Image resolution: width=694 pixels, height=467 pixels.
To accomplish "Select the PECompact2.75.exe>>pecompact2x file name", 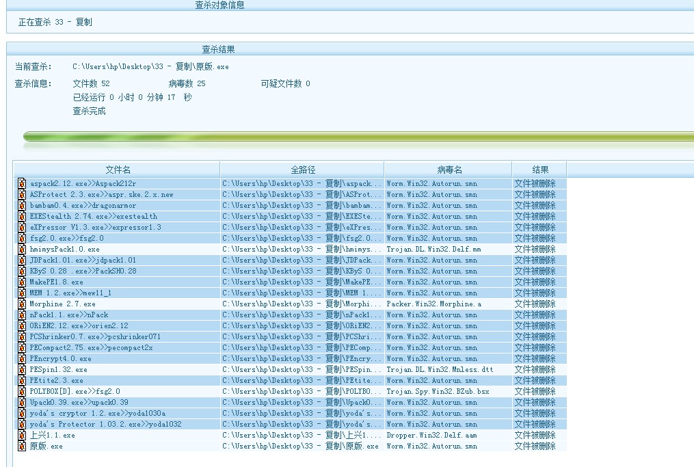I will pyautogui.click(x=91, y=347).
